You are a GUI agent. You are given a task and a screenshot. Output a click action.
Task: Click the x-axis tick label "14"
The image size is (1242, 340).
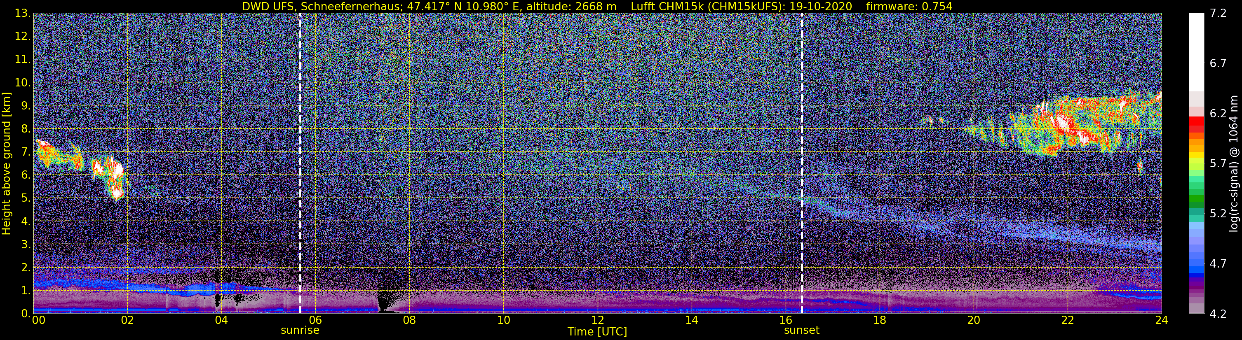click(691, 320)
